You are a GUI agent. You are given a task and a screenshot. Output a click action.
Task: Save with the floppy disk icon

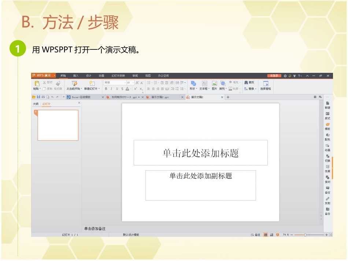coord(38,97)
